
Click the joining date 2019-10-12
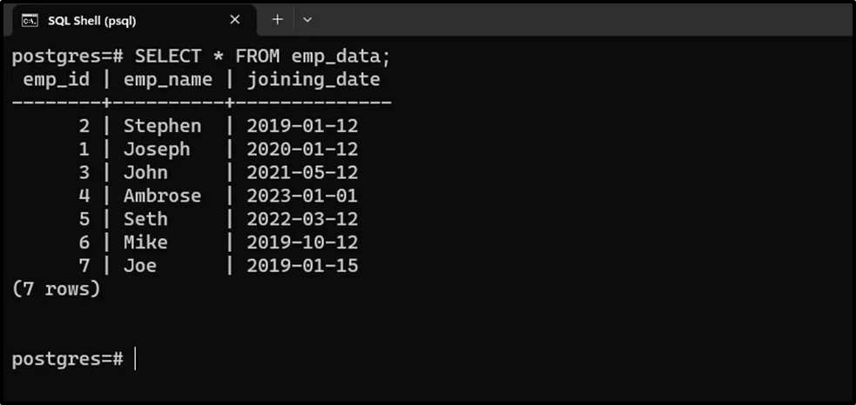(x=302, y=242)
